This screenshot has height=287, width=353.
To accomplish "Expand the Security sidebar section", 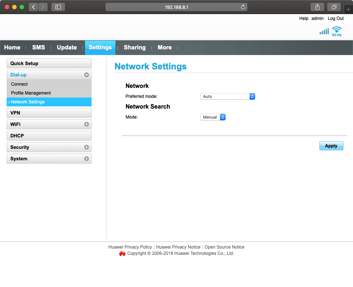I will pos(86,147).
